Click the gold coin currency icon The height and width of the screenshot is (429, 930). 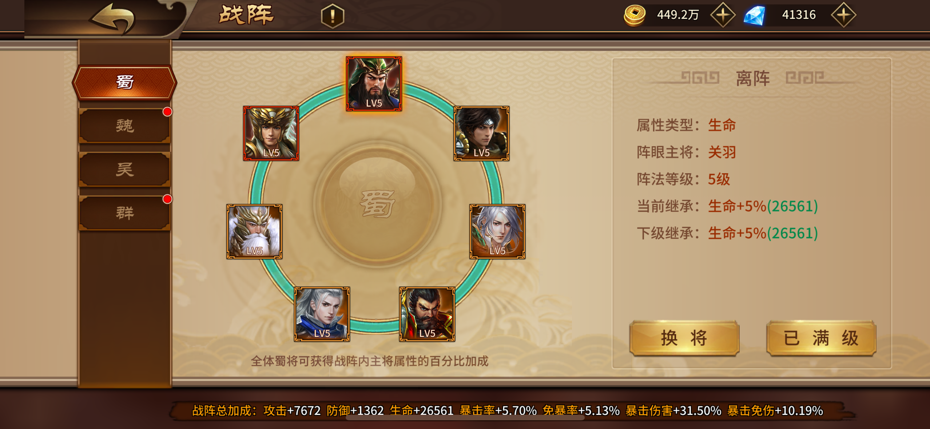[x=635, y=15]
